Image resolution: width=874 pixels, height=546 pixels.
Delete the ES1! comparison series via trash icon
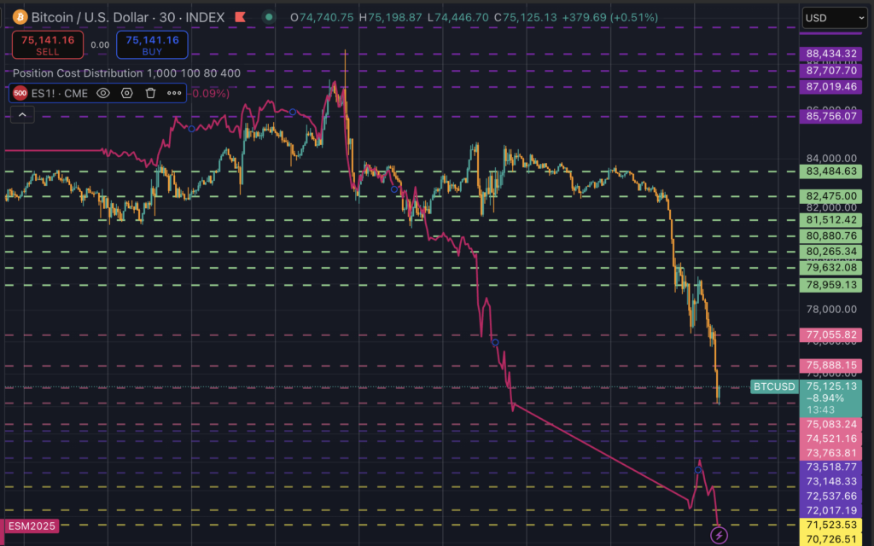coord(150,94)
